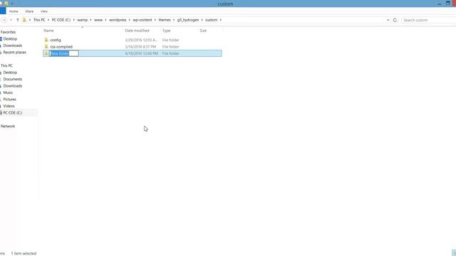Viewport: 456px width, 256px height.
Task: Open Documents under This PC
Action: [x=13, y=79]
